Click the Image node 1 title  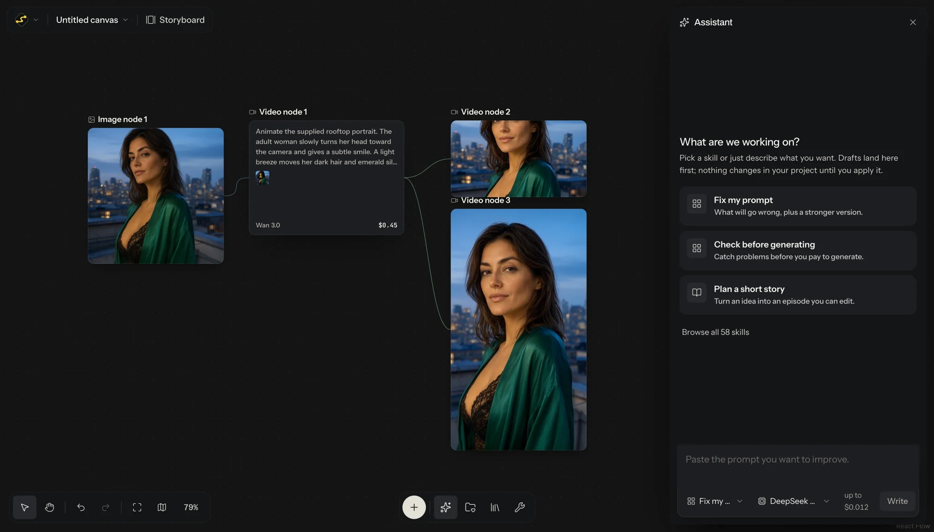(x=122, y=120)
